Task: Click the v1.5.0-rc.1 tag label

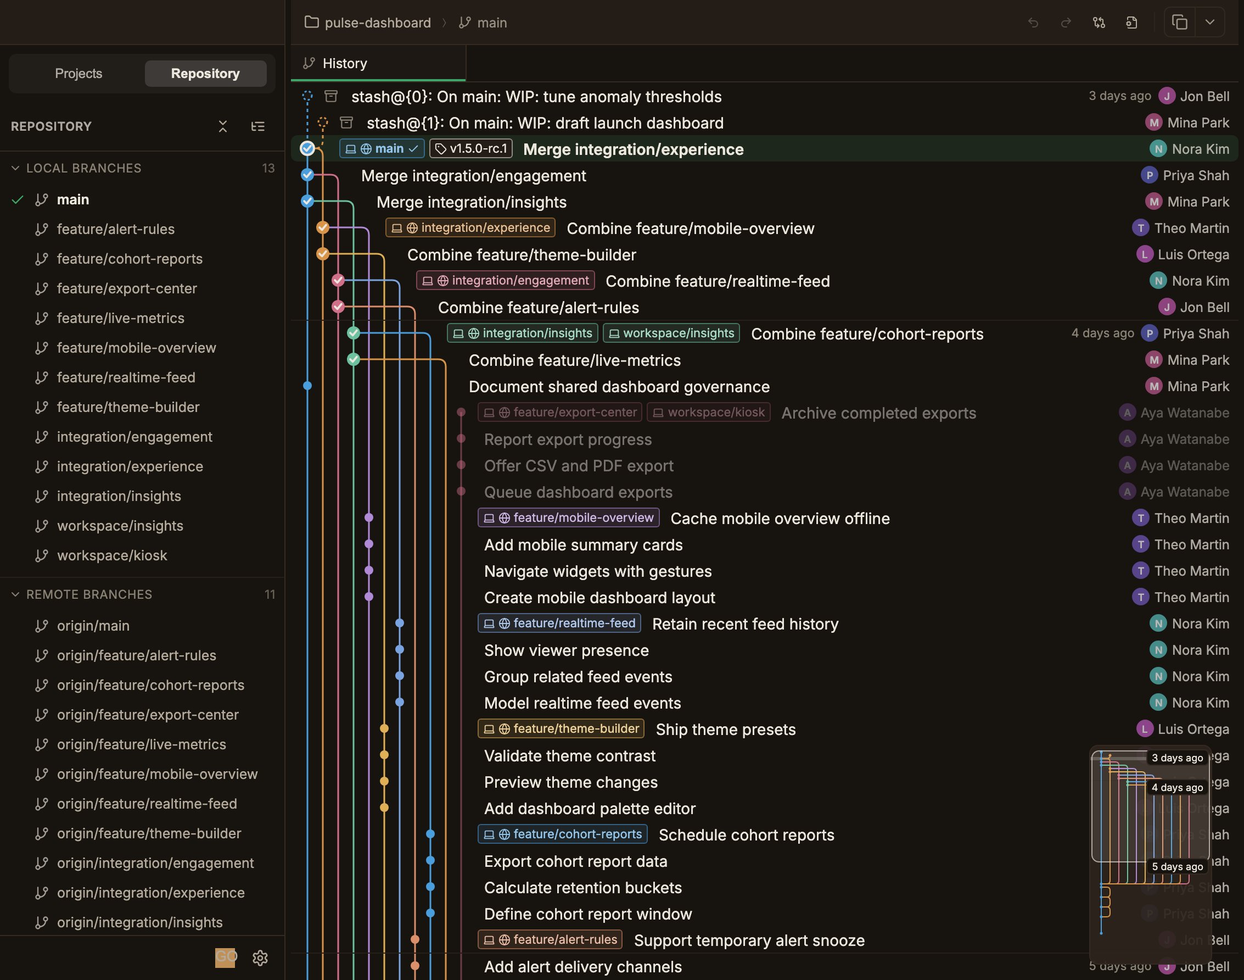Action: coord(471,149)
